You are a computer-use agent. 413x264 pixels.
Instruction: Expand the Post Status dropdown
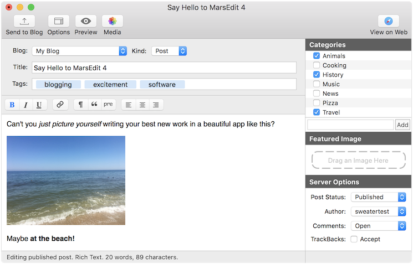point(378,197)
